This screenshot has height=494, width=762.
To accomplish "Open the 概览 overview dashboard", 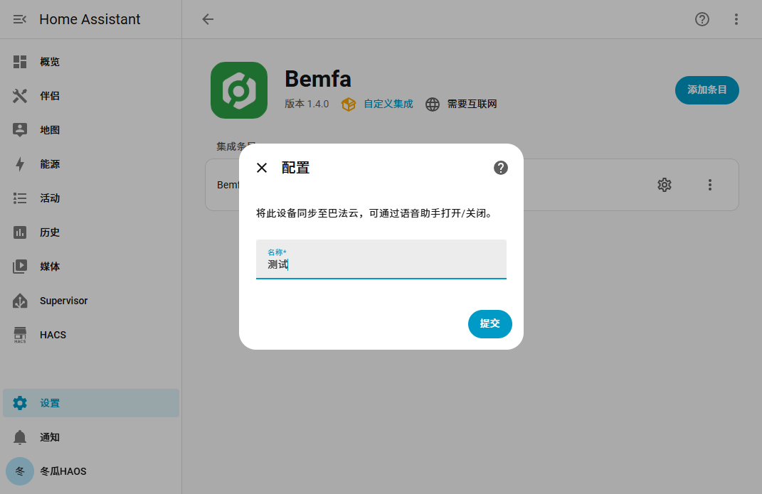I will point(91,62).
